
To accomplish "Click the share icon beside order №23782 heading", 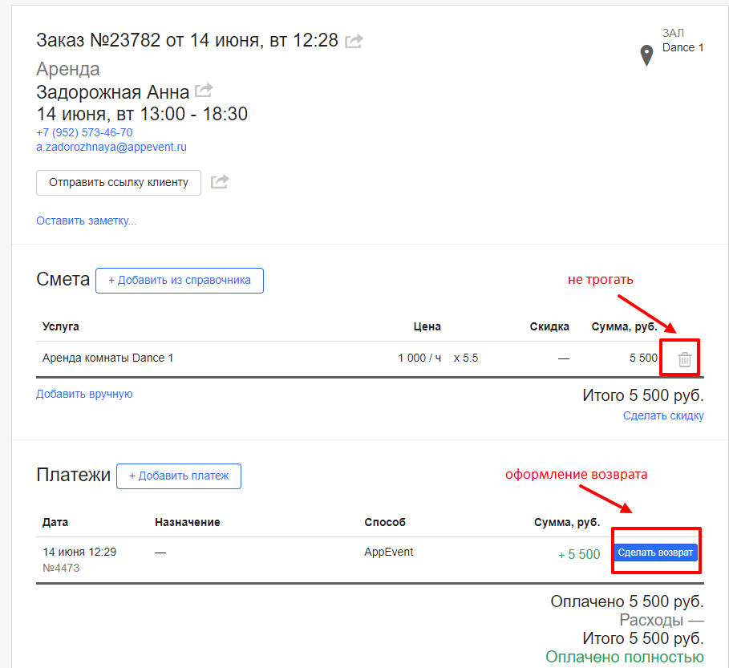I will point(354,41).
